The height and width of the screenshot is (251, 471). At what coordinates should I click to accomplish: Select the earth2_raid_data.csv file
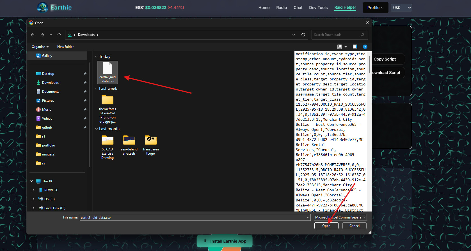[x=108, y=72]
